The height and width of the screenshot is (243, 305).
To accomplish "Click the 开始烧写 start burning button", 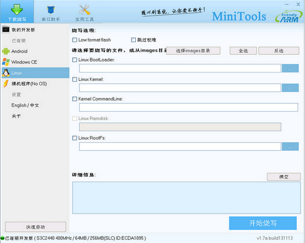I will point(263,223).
